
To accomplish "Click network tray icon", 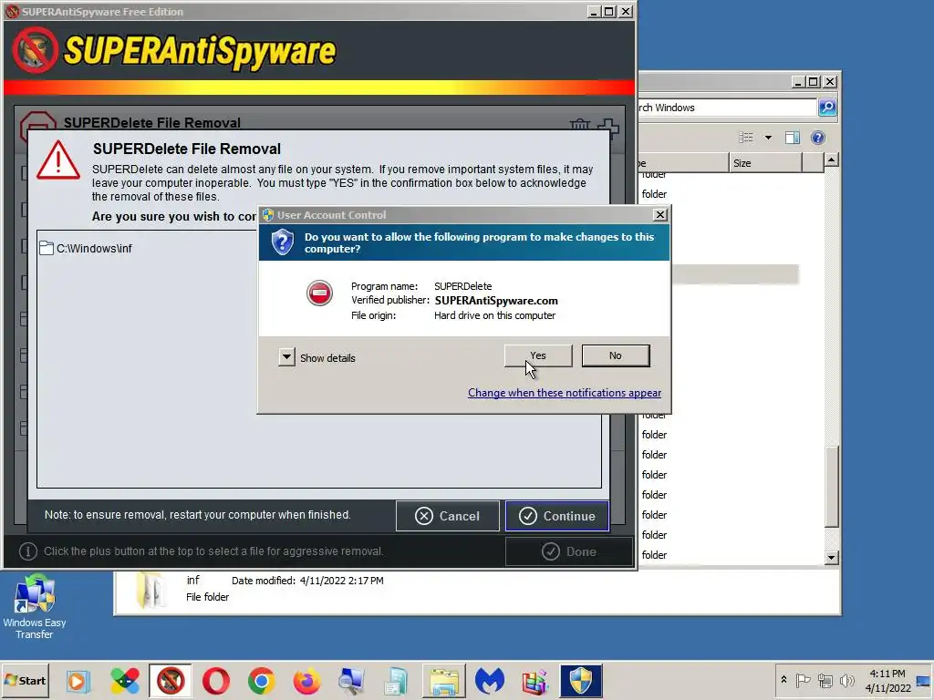I will (x=825, y=680).
